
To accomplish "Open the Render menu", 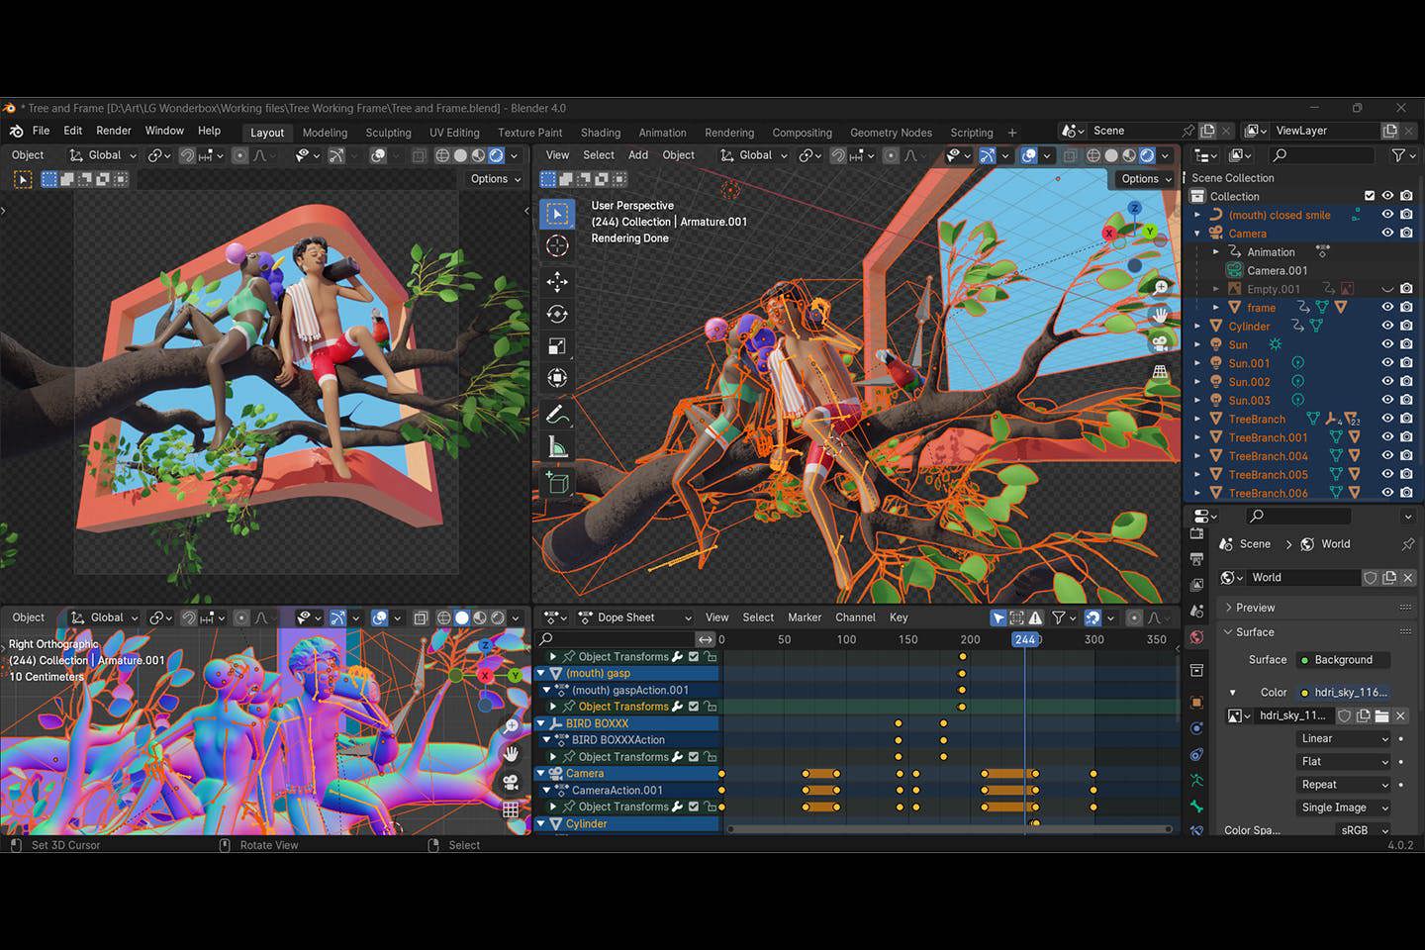I will (114, 131).
